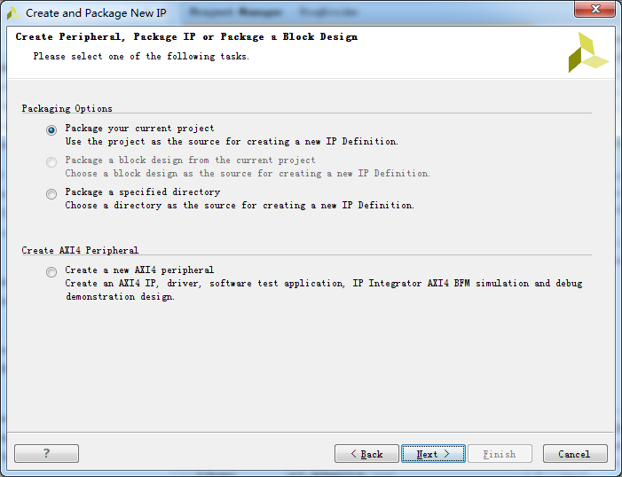622x477 pixels.
Task: Click the Create Peripheral, Package IP header title
Action: tap(186, 37)
